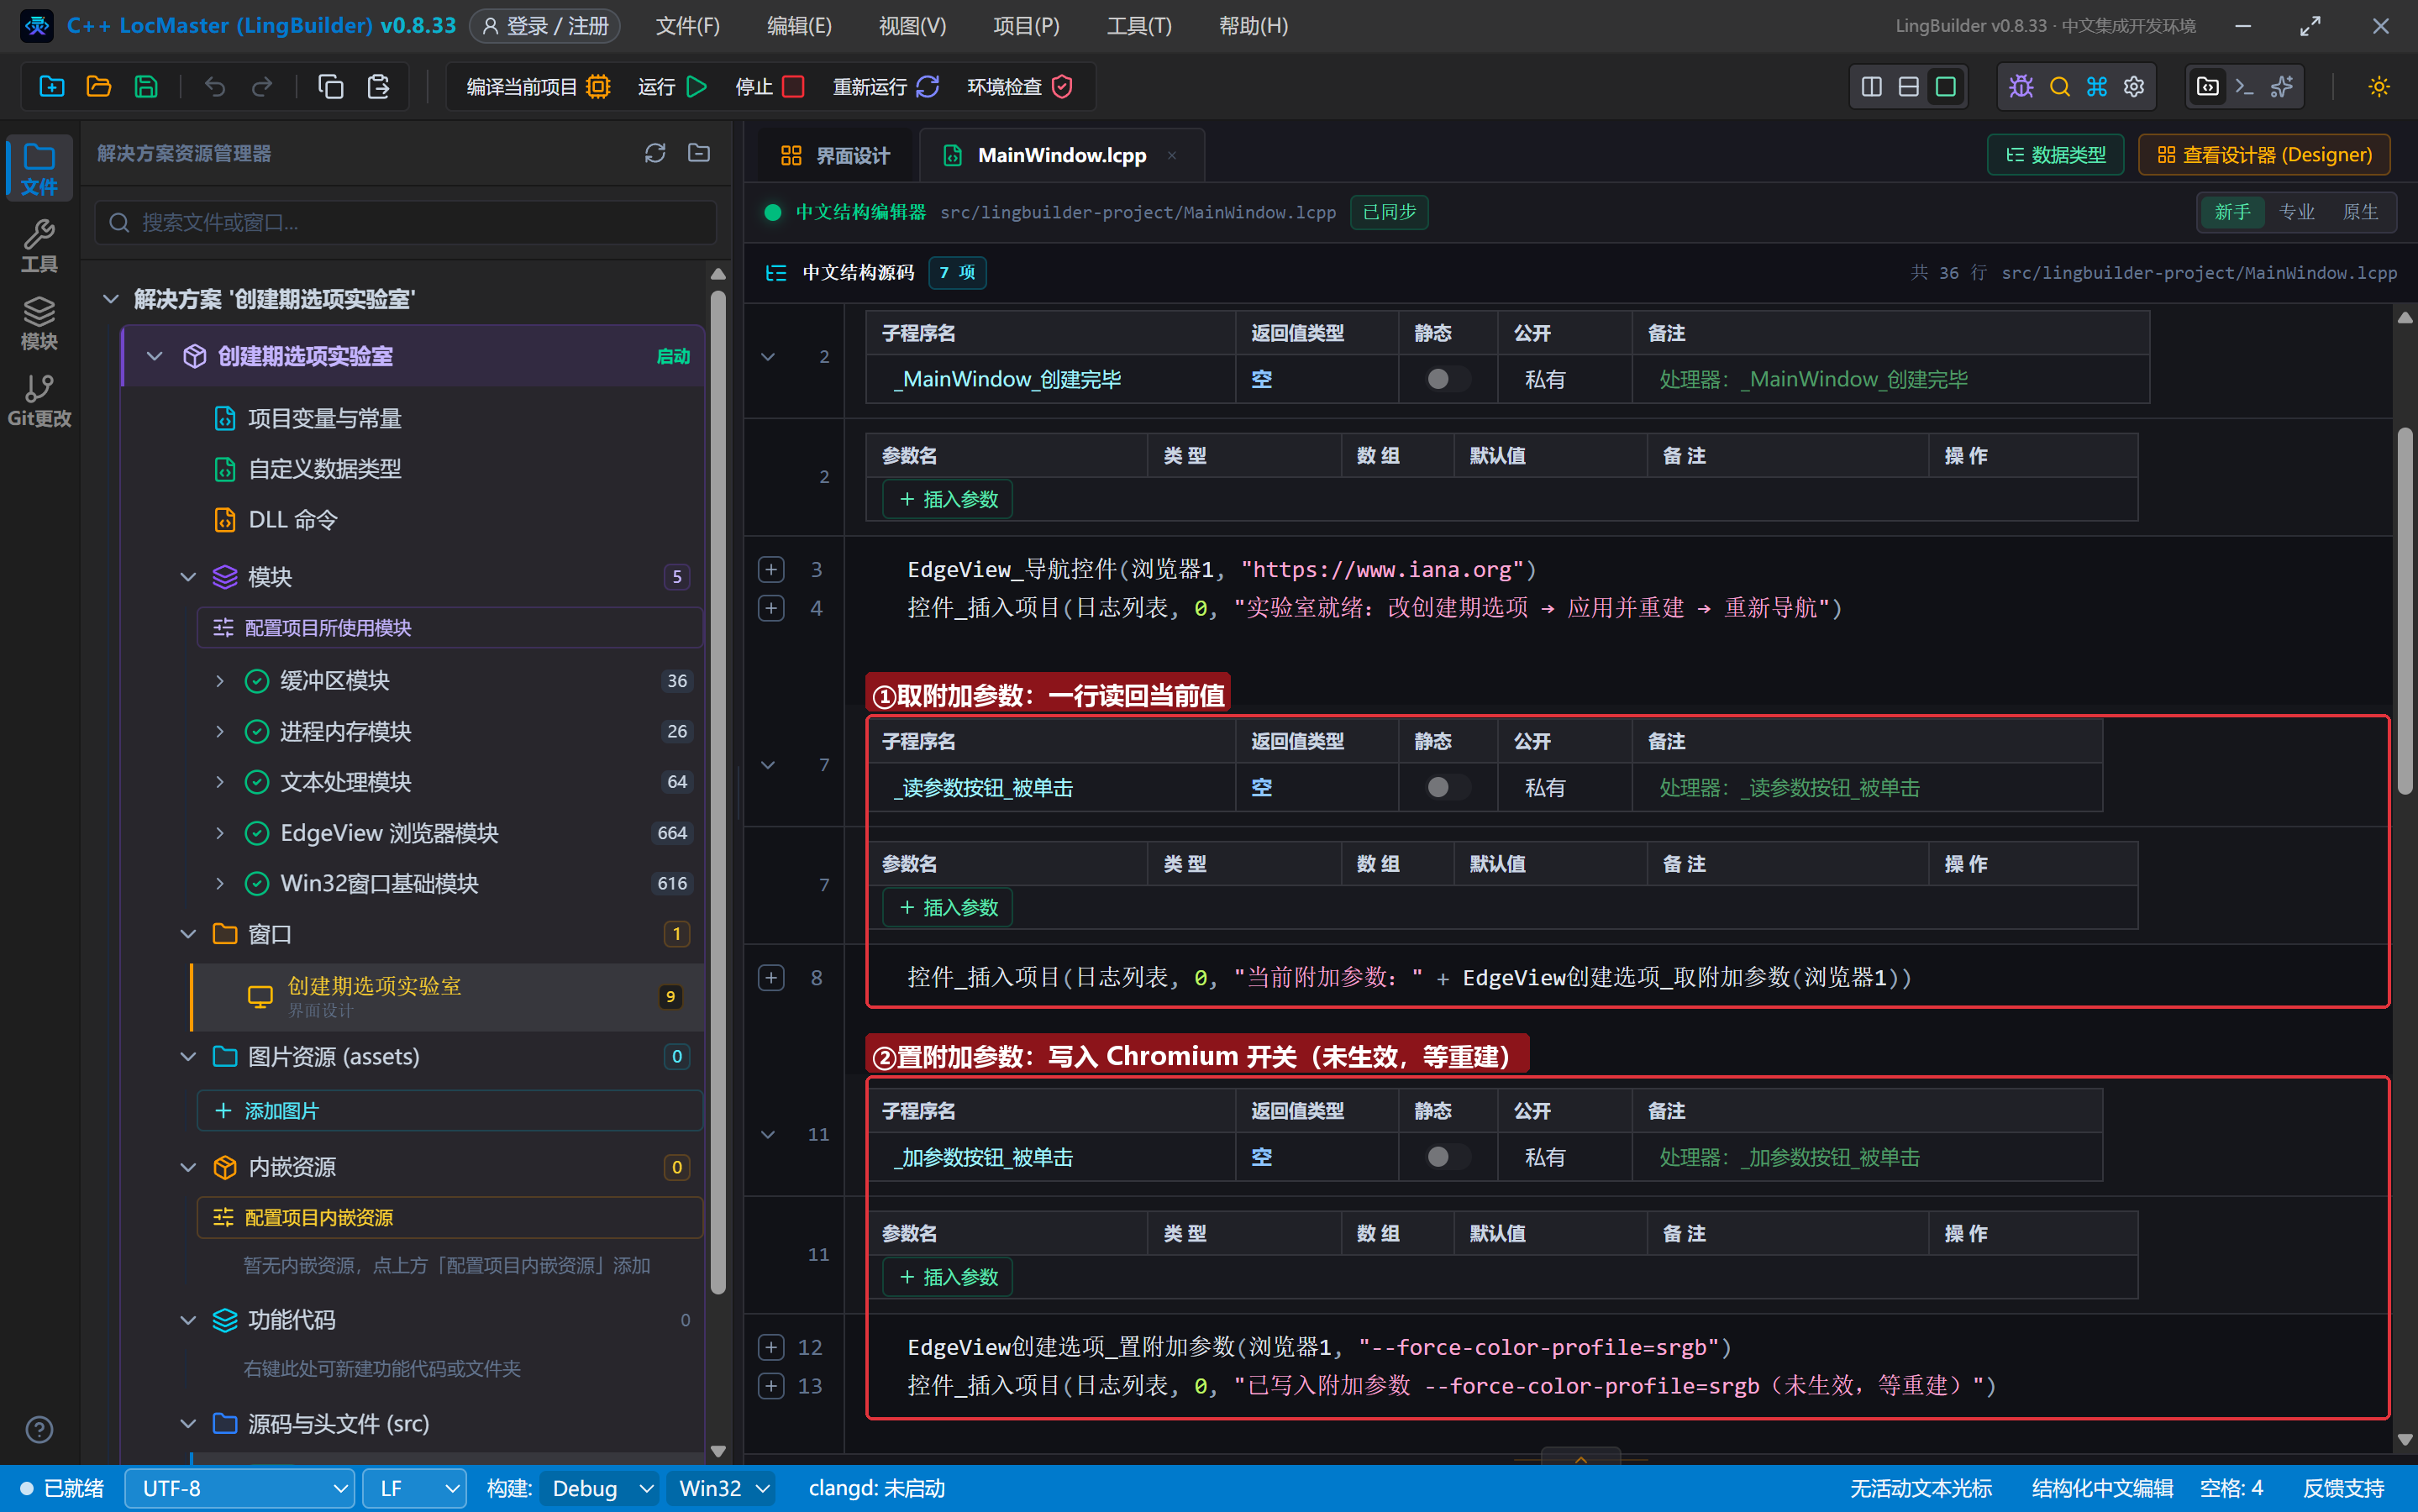The height and width of the screenshot is (1512, 2418).
Task: Click the paste clipboard icon
Action: pos(378,87)
